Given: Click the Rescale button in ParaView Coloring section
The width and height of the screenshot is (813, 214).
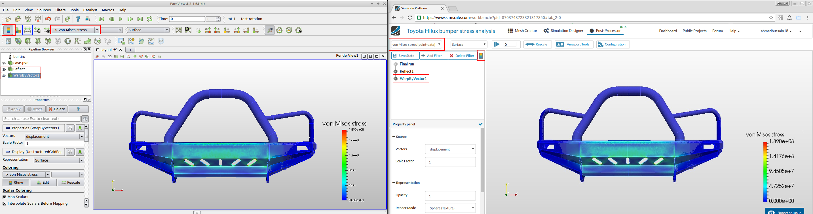Looking at the screenshot, I should (x=71, y=183).
